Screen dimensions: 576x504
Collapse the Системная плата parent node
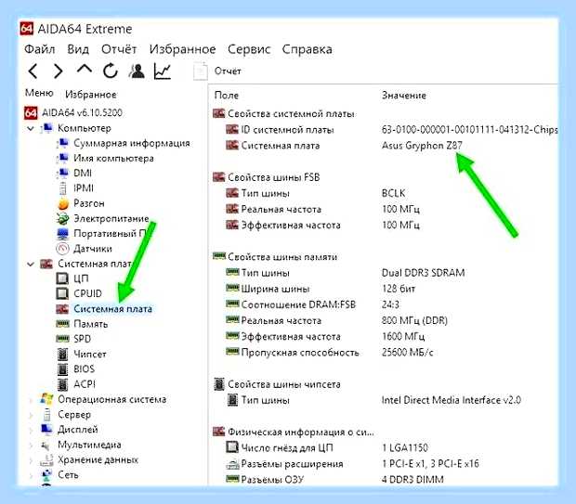31,264
